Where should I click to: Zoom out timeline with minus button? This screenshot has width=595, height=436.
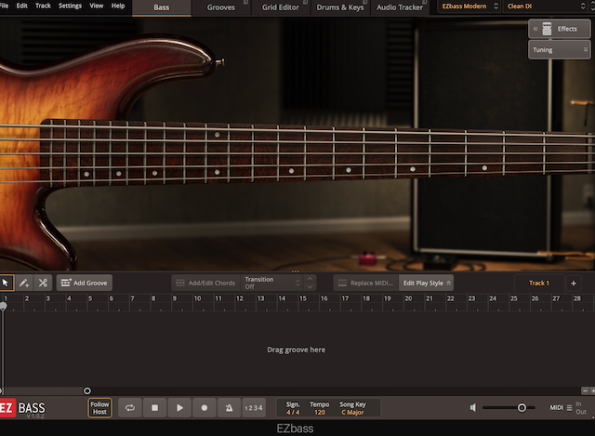coord(585,390)
